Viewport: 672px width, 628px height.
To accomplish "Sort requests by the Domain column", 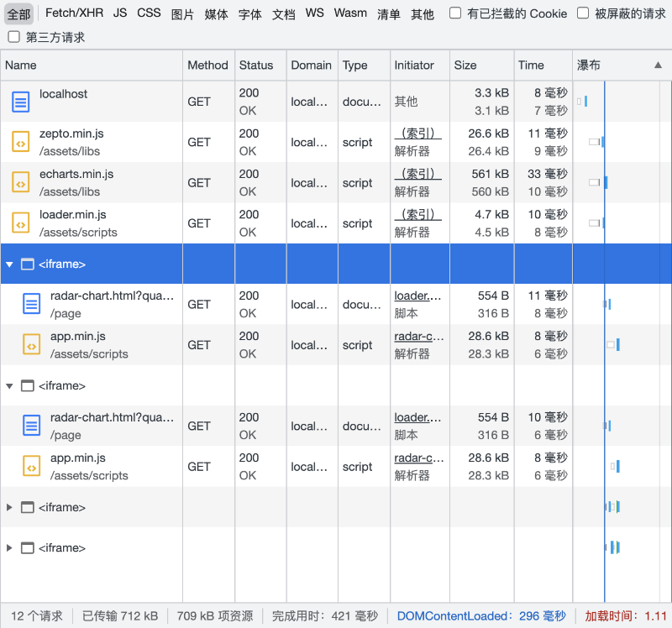I will [x=312, y=65].
